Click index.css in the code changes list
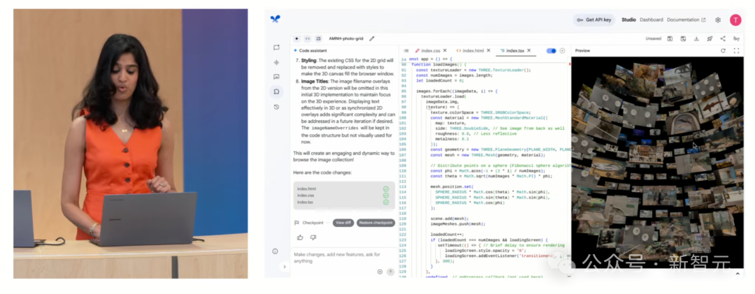The height and width of the screenshot is (294, 755). tap(305, 196)
